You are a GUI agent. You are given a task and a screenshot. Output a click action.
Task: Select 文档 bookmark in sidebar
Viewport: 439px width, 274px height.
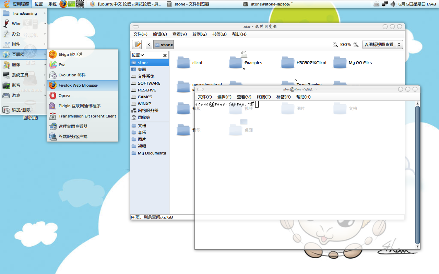[150, 126]
